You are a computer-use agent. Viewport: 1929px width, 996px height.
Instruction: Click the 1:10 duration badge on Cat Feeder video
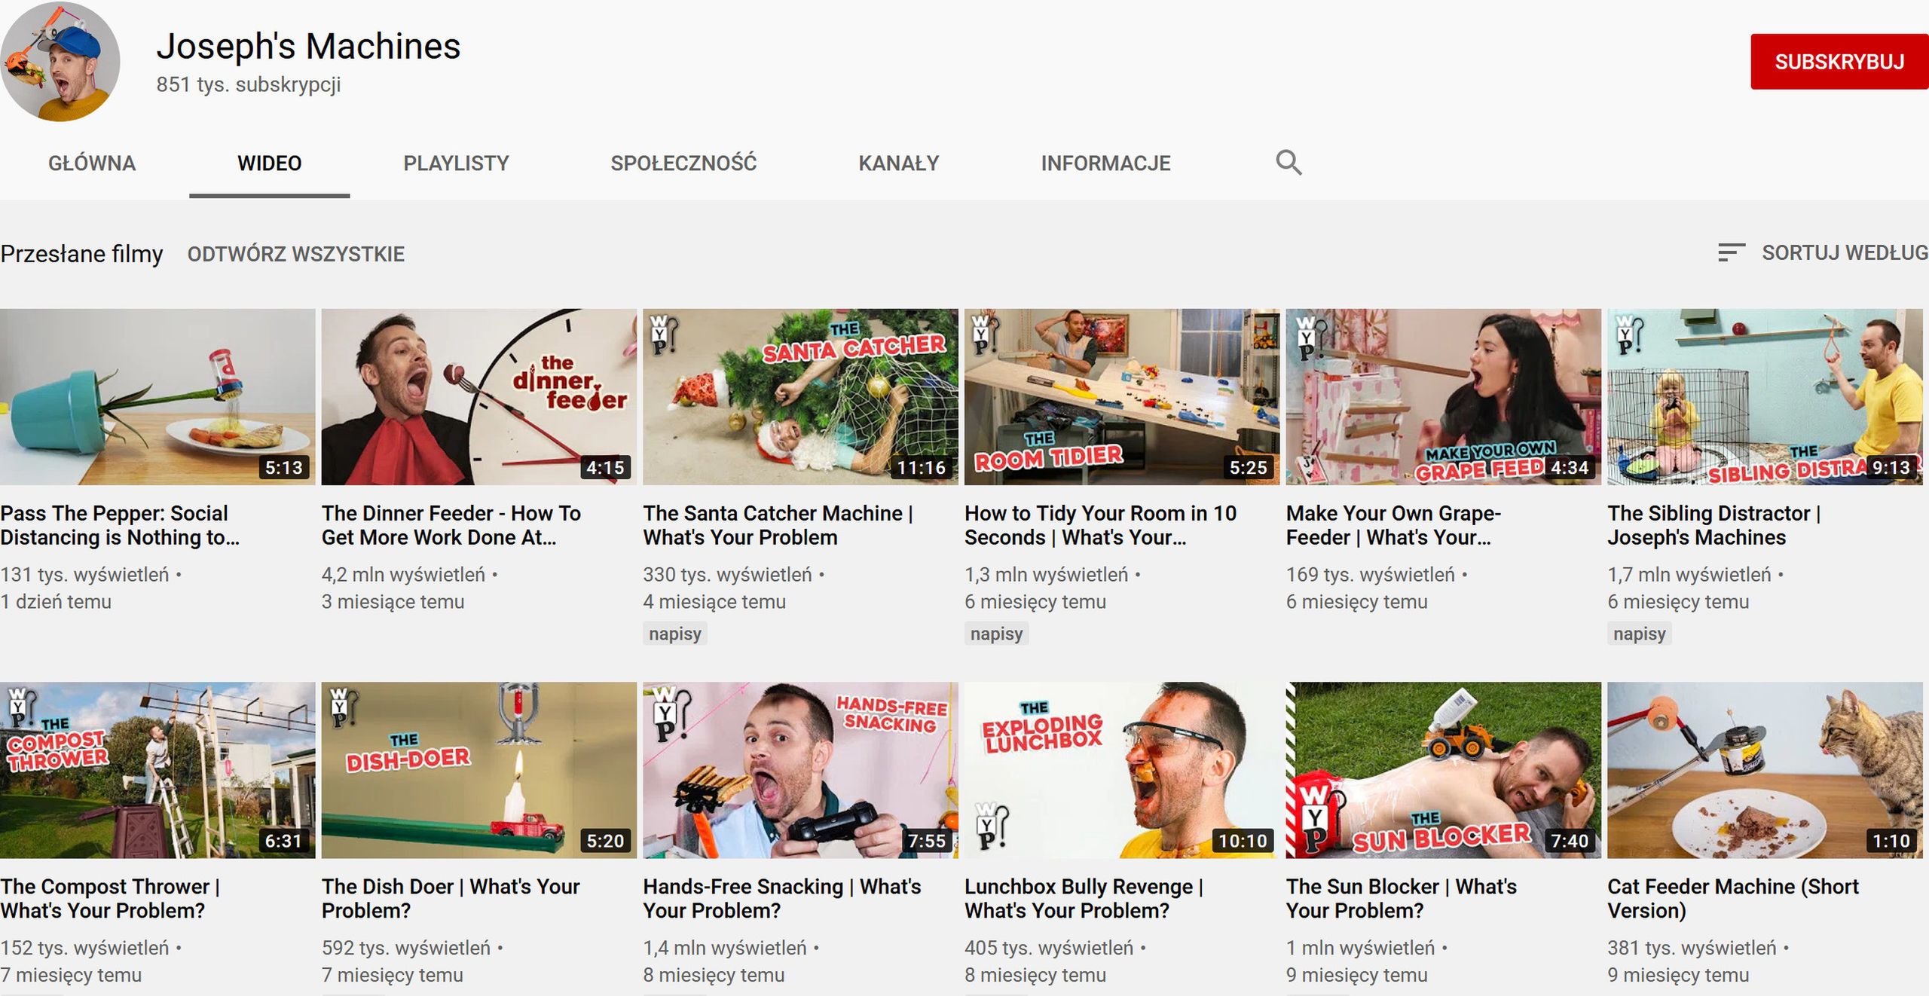point(1891,841)
